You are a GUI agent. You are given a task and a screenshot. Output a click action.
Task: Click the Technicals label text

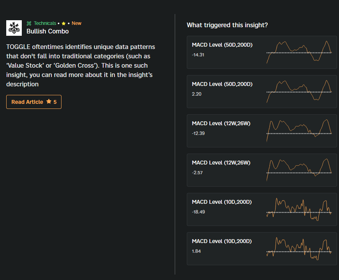45,23
